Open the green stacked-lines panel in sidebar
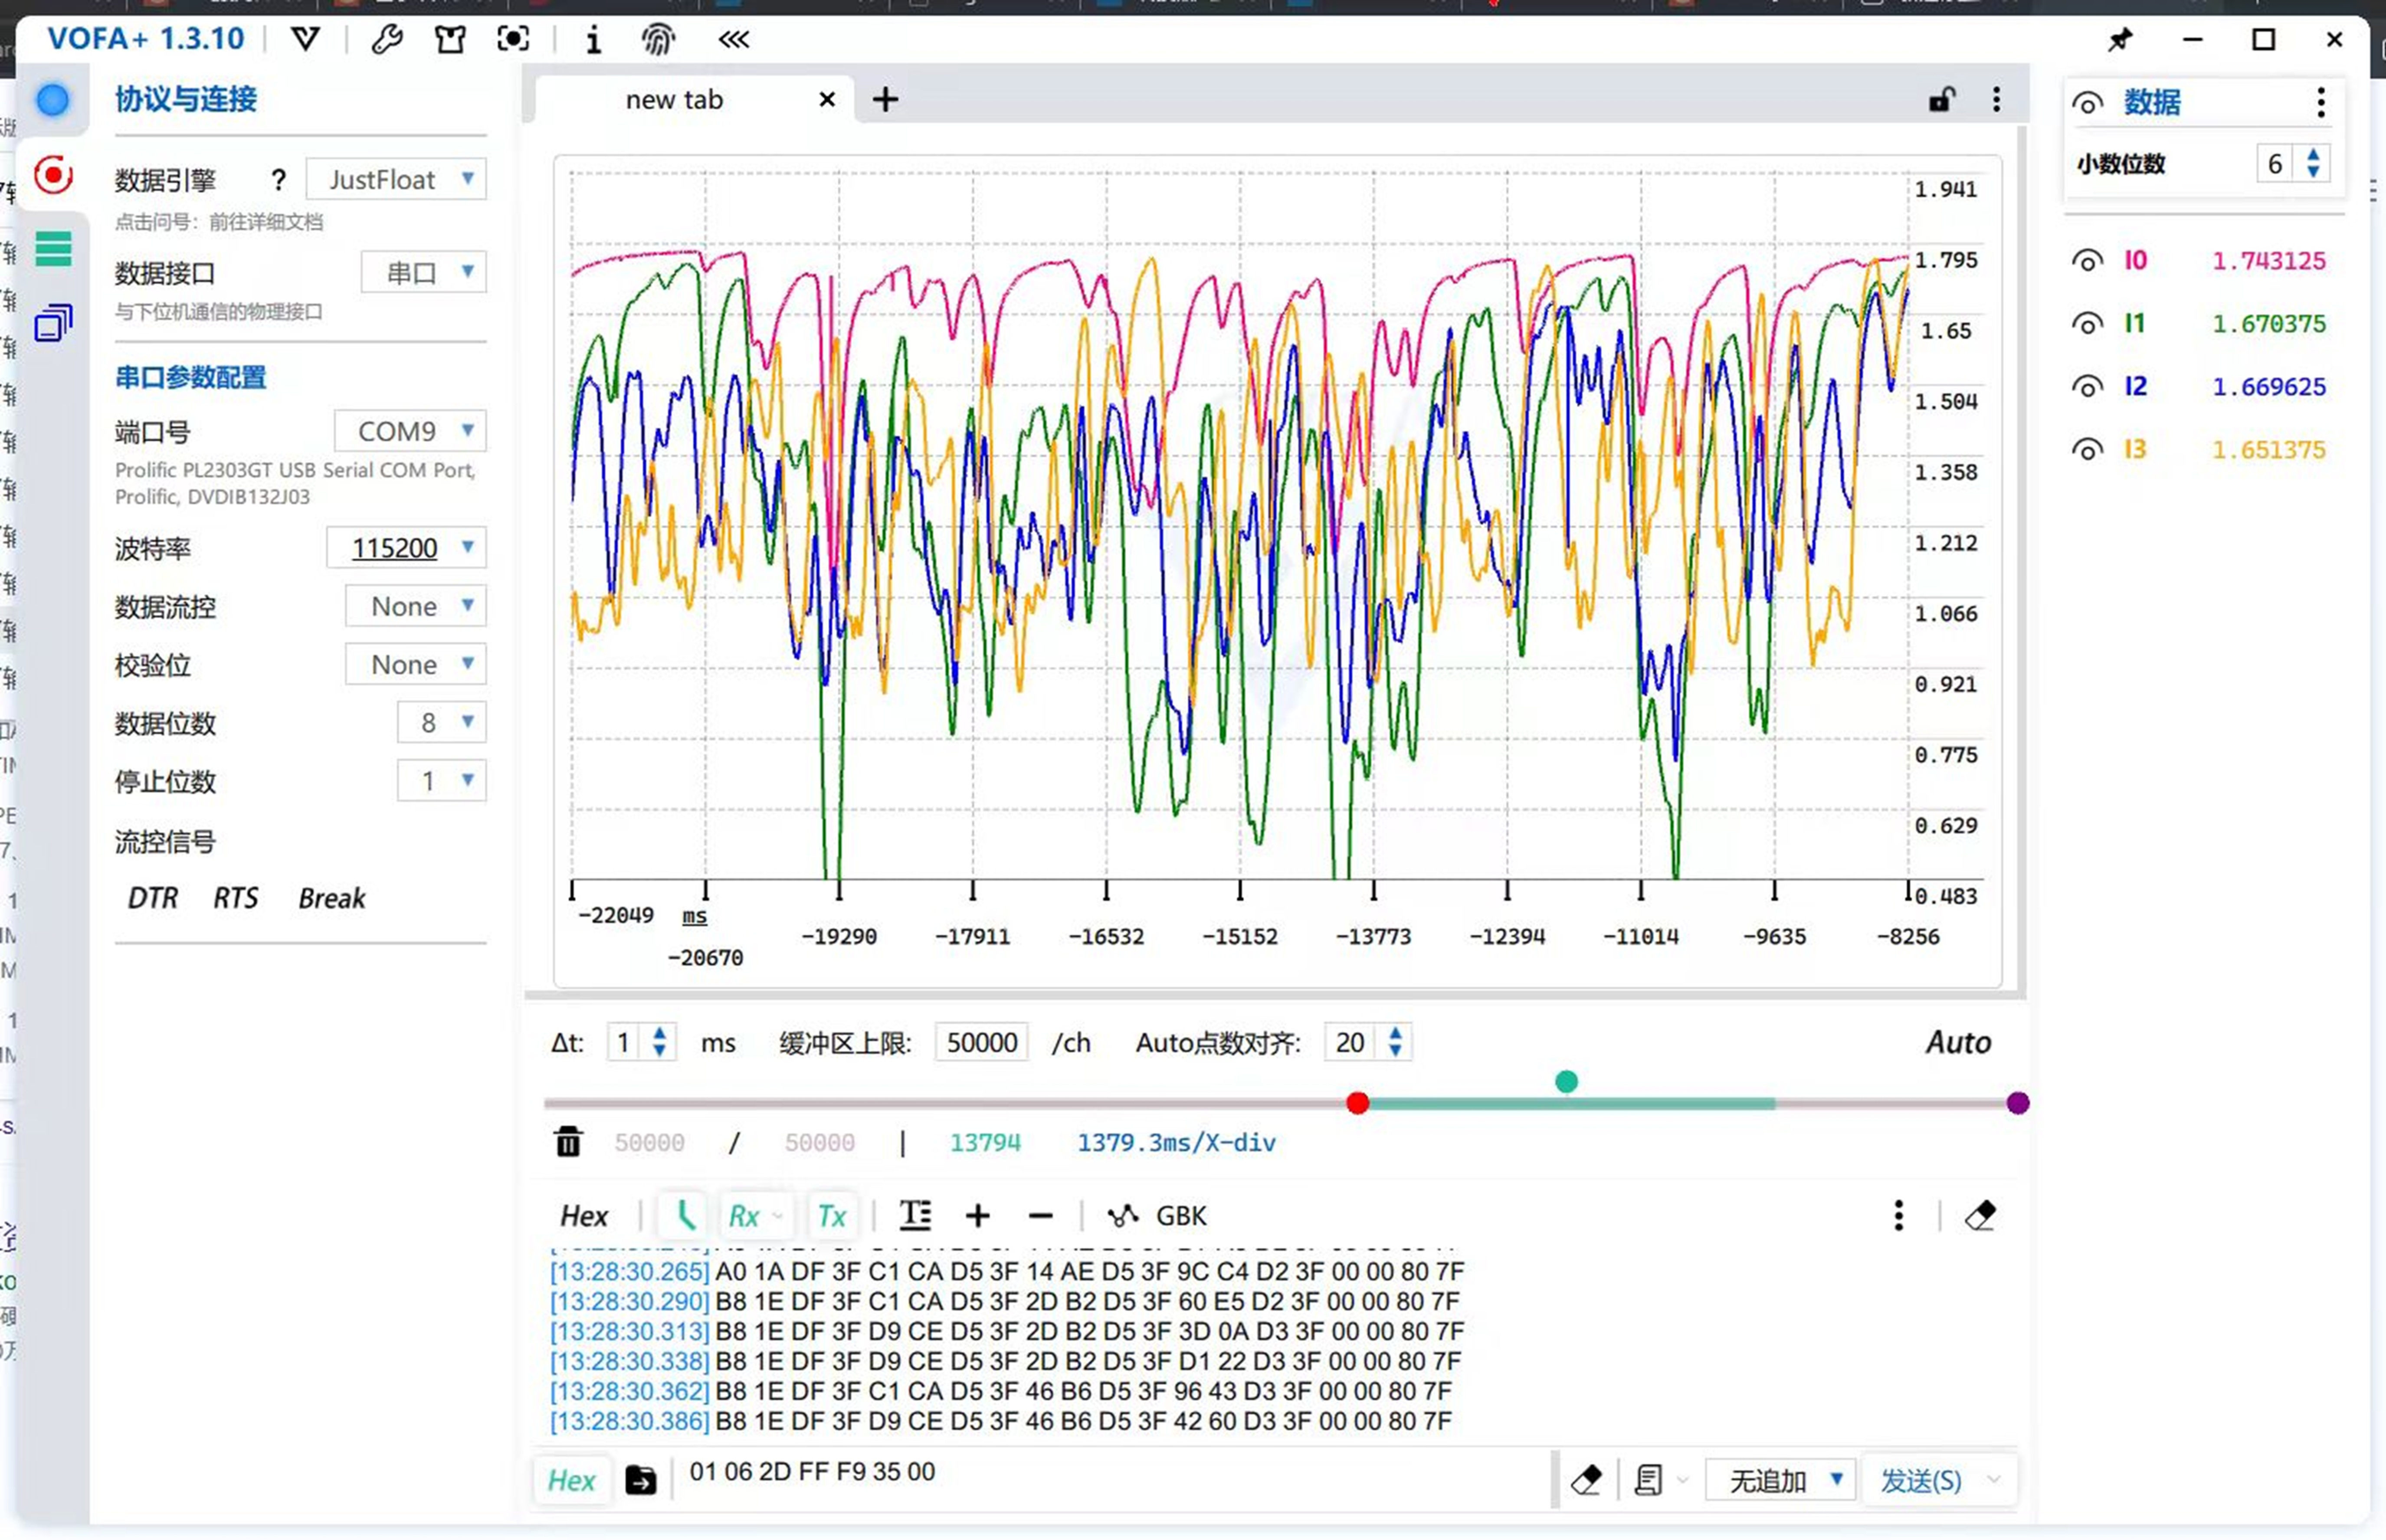The width and height of the screenshot is (2386, 1540). (53, 248)
